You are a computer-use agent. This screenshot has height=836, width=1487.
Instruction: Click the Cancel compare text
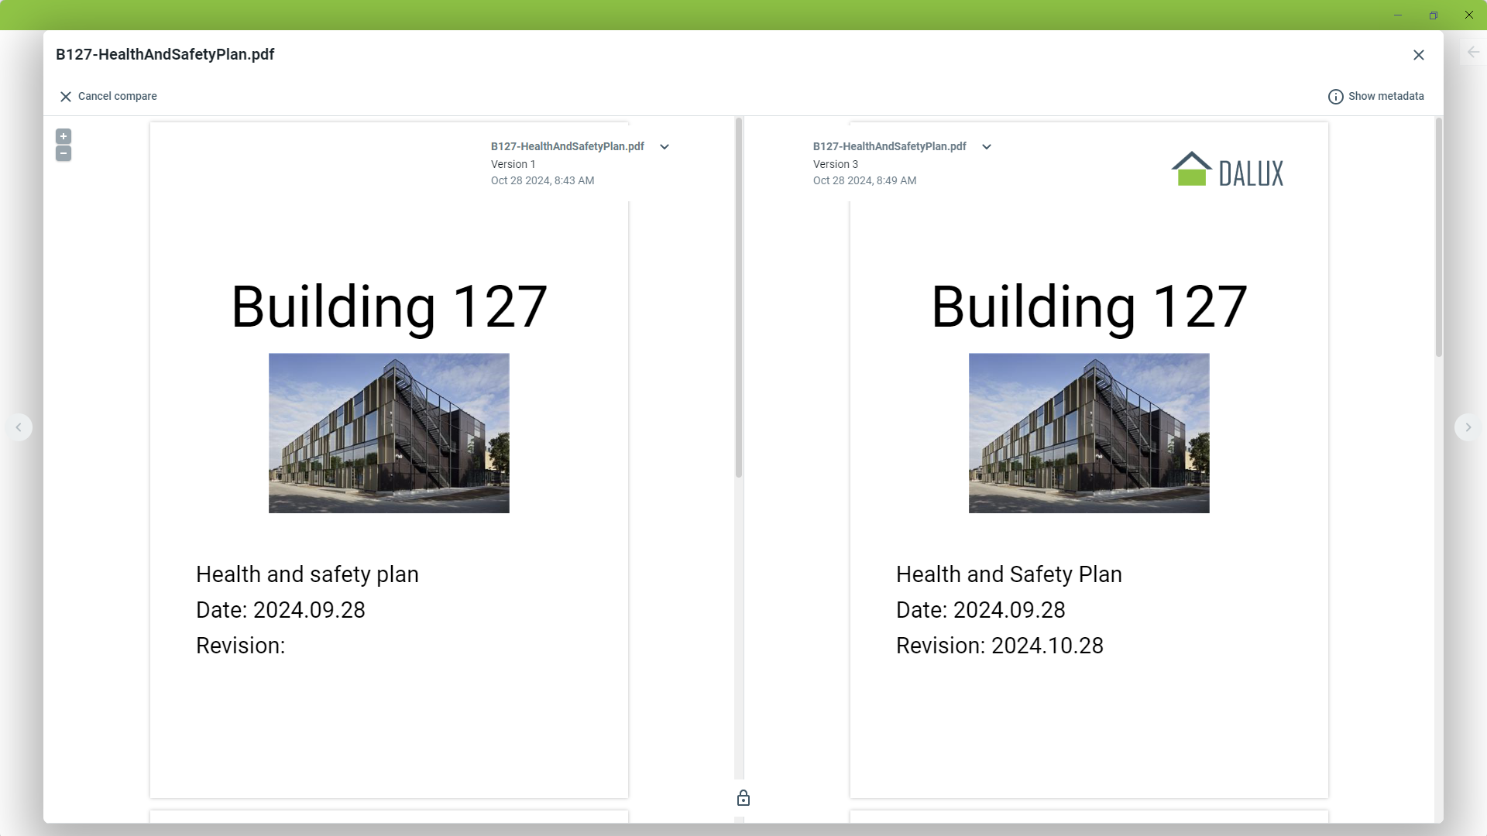pyautogui.click(x=117, y=97)
